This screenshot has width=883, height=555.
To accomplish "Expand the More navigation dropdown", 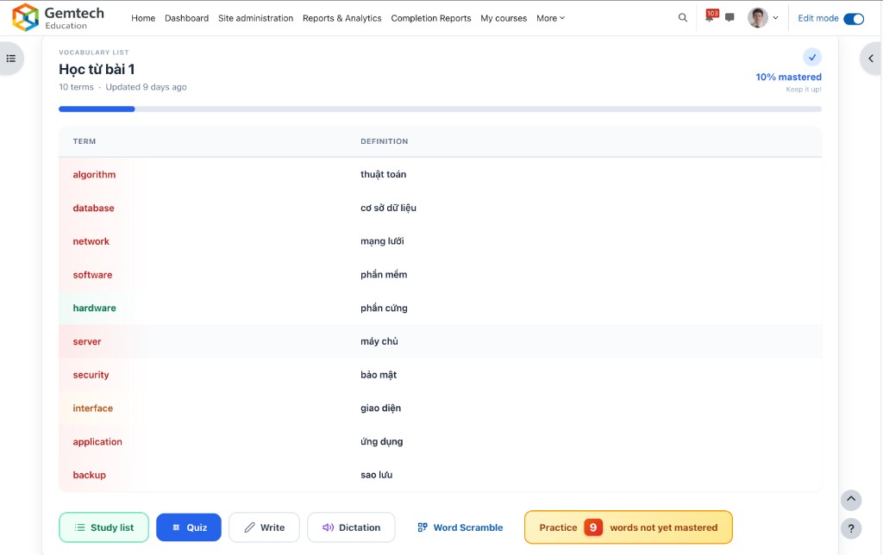I will 549,17.
